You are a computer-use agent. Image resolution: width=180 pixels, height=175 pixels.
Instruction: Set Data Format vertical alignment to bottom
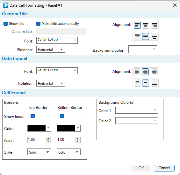coord(155,83)
